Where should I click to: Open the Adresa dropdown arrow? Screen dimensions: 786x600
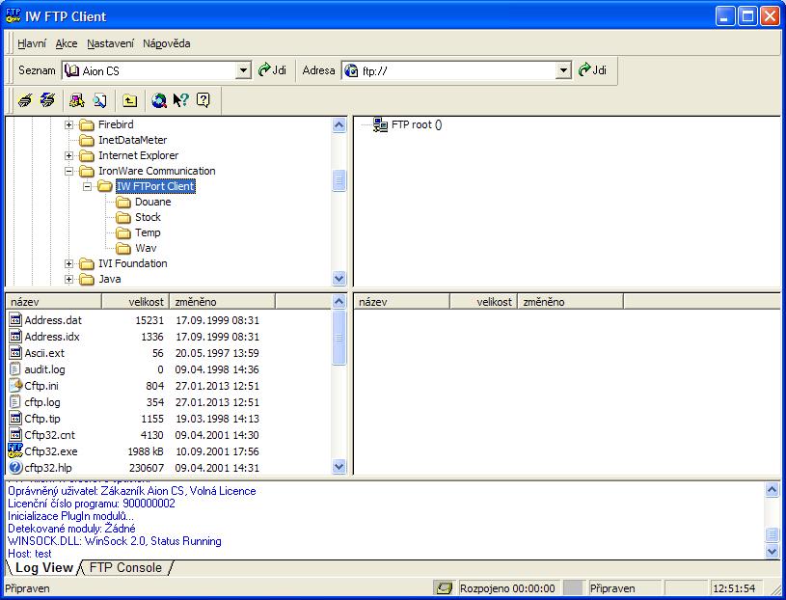click(x=563, y=70)
